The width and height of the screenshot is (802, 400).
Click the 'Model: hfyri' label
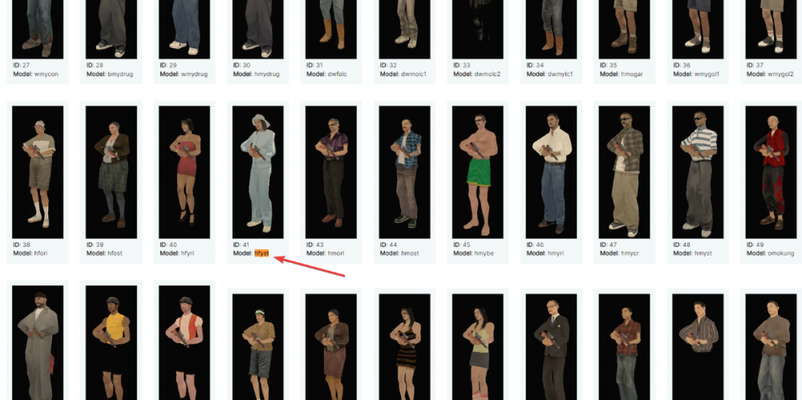[x=177, y=253]
